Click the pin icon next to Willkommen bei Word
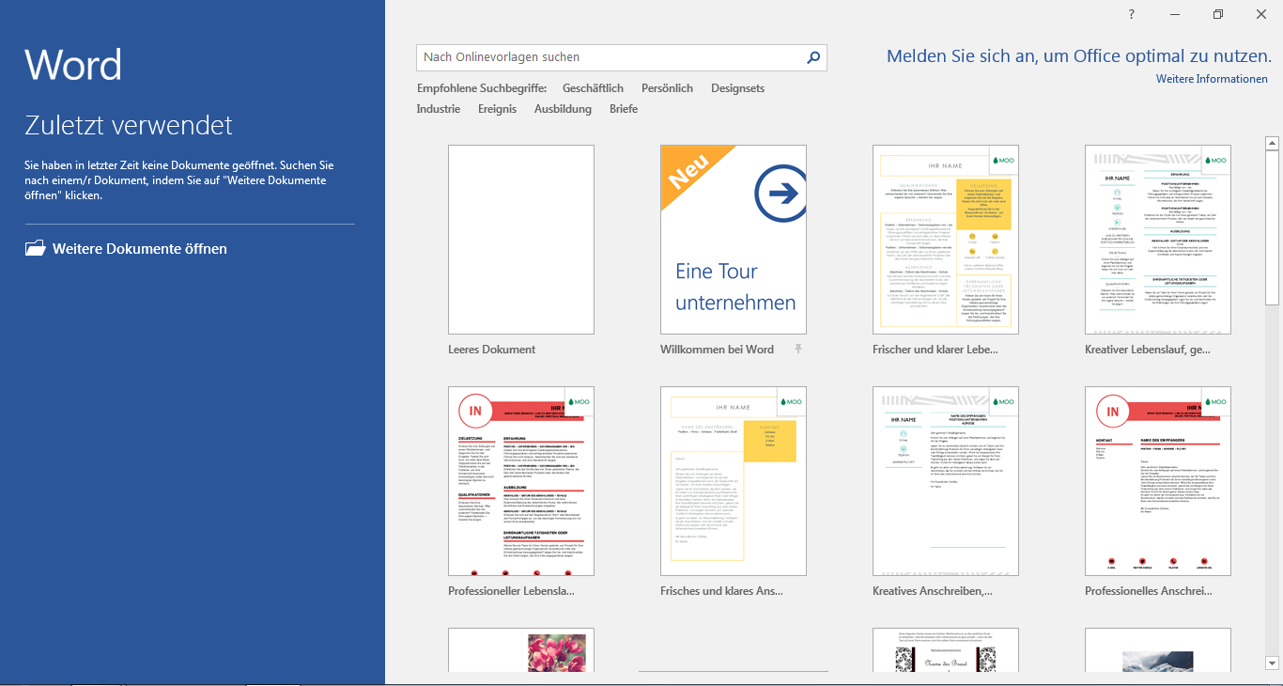The image size is (1283, 686). (x=798, y=350)
